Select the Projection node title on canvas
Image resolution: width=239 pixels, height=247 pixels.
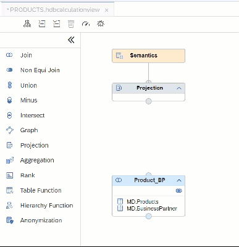coord(149,88)
